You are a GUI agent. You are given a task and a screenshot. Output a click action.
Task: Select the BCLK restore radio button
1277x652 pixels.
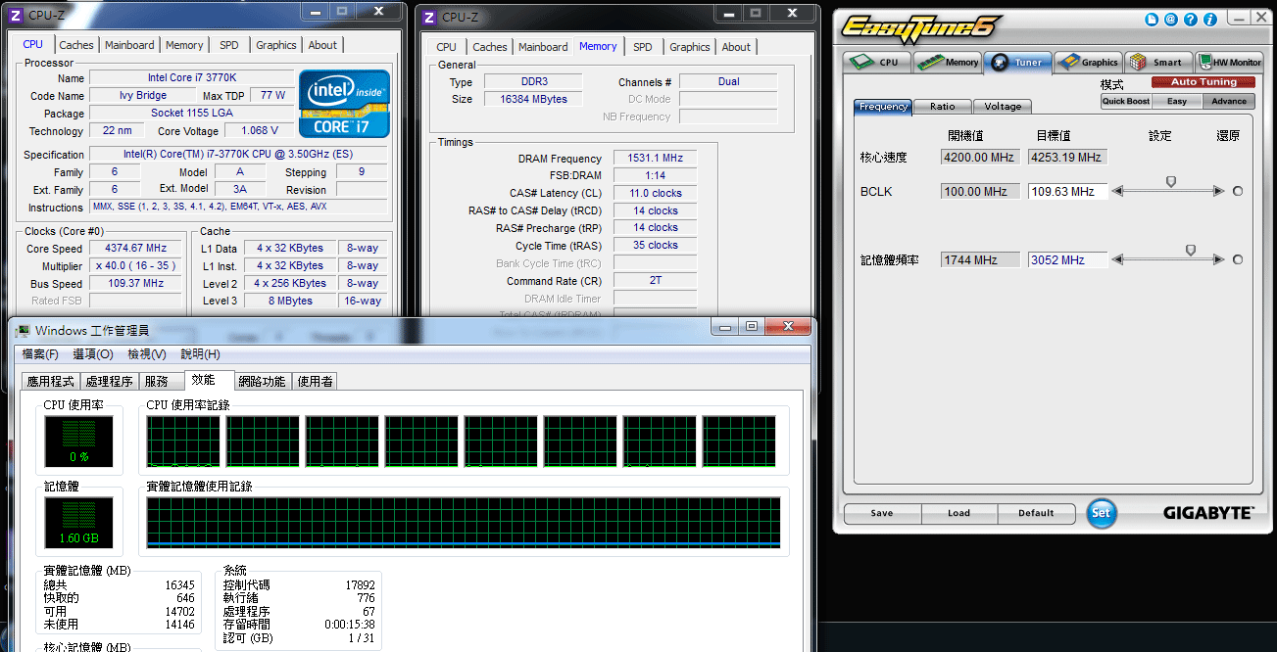(1238, 192)
